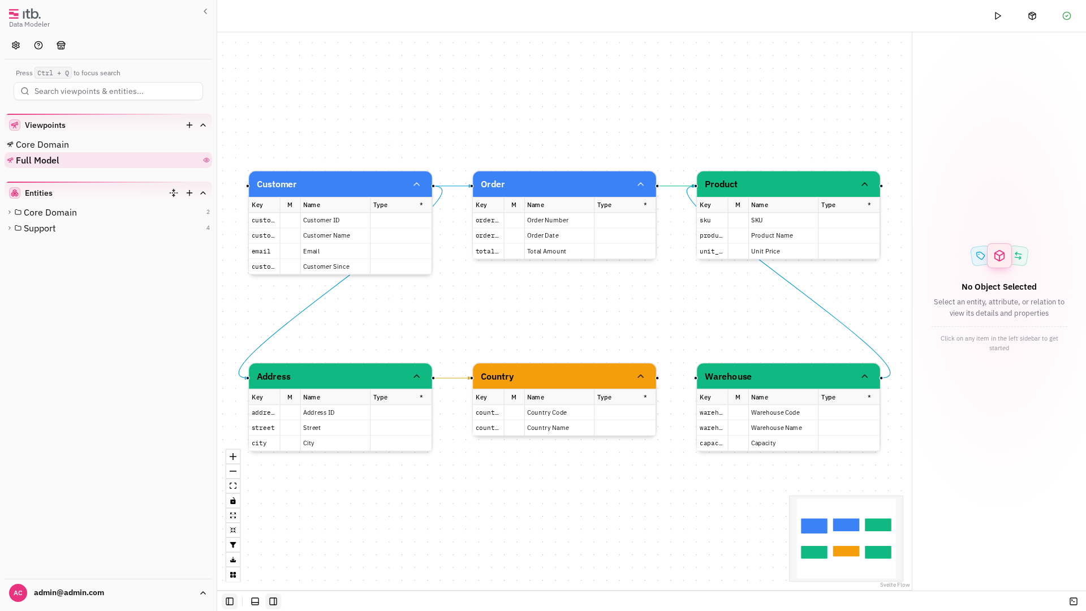Toggle right panel layout button

click(x=273, y=601)
